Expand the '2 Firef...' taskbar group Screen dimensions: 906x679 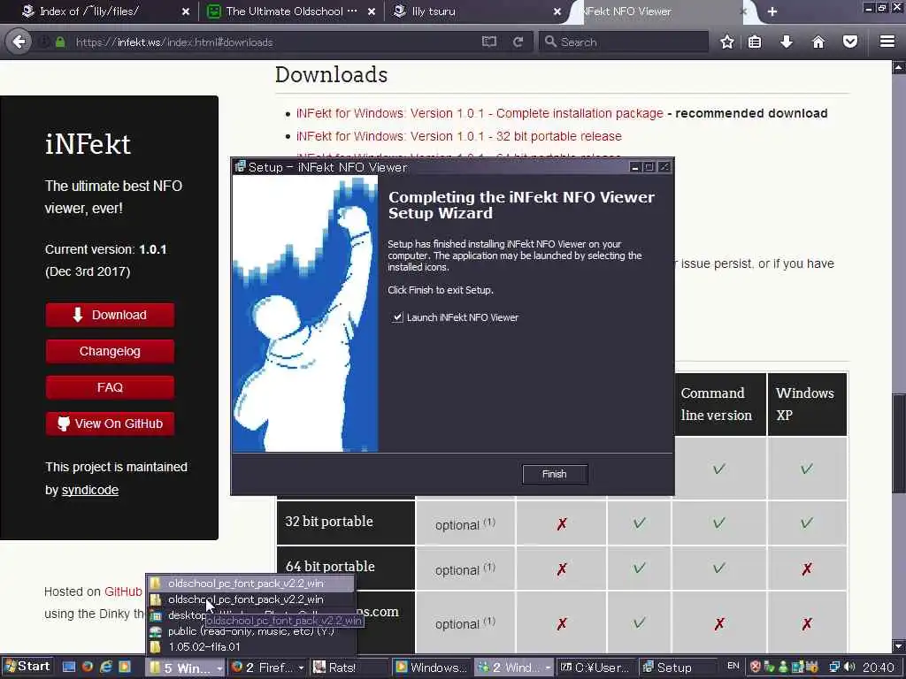pyautogui.click(x=267, y=668)
